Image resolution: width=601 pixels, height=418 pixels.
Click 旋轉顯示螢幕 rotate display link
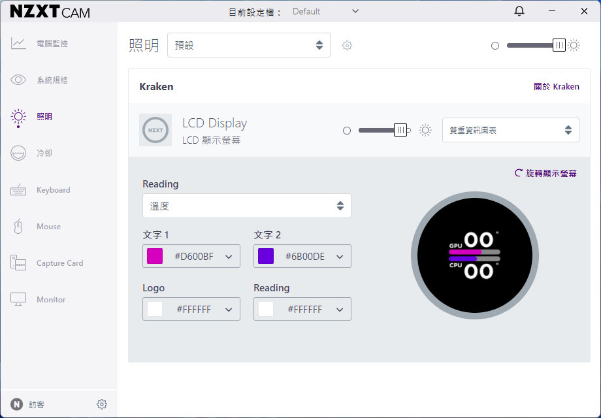[x=546, y=173]
